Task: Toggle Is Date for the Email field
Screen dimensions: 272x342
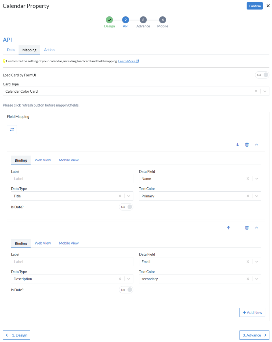Action: pyautogui.click(x=126, y=290)
